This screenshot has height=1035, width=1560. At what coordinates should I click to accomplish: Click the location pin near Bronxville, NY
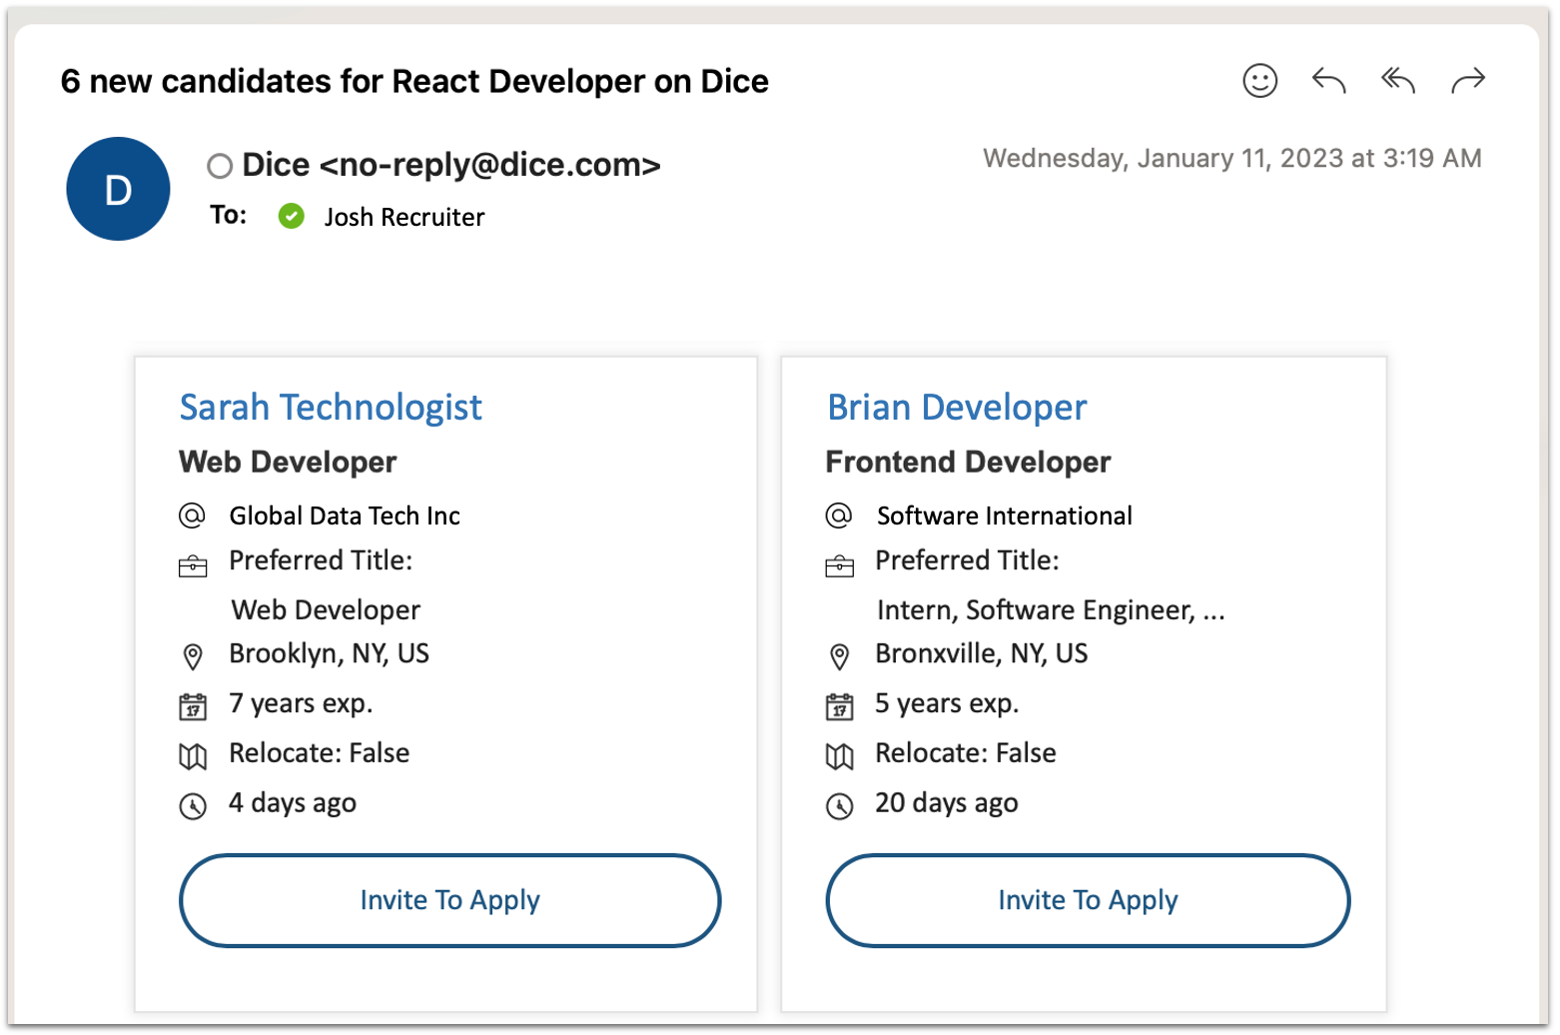click(839, 655)
